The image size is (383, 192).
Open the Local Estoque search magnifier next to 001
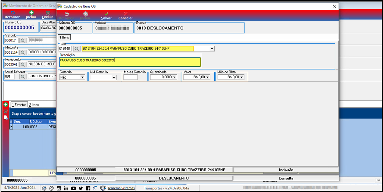(23, 76)
